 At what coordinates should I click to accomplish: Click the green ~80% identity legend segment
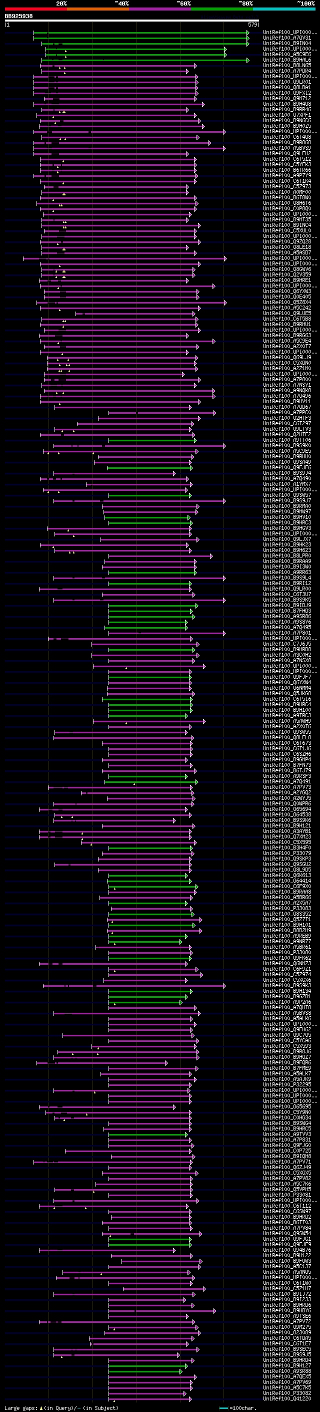pos(222,10)
